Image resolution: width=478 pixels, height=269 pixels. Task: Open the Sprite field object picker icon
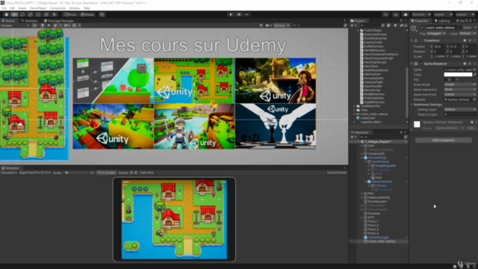[475, 69]
